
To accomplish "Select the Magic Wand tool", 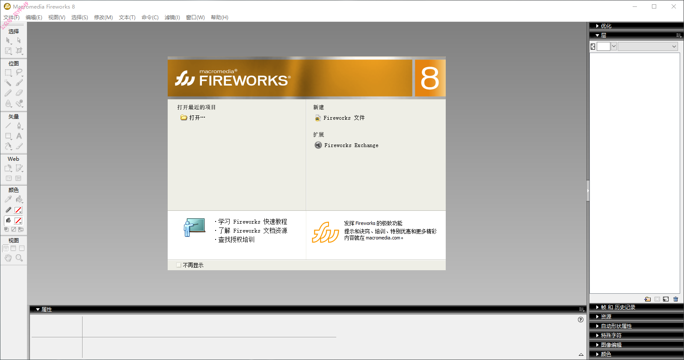I will (8, 83).
